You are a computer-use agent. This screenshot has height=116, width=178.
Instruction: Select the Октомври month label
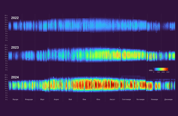140,99
